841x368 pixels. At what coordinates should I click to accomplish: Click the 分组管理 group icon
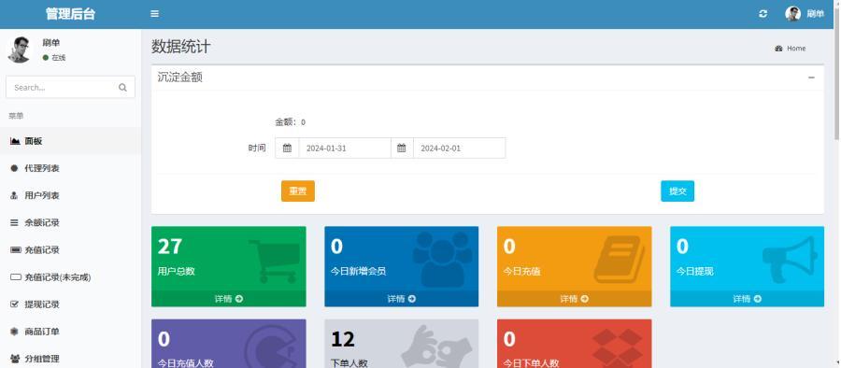pyautogui.click(x=15, y=359)
